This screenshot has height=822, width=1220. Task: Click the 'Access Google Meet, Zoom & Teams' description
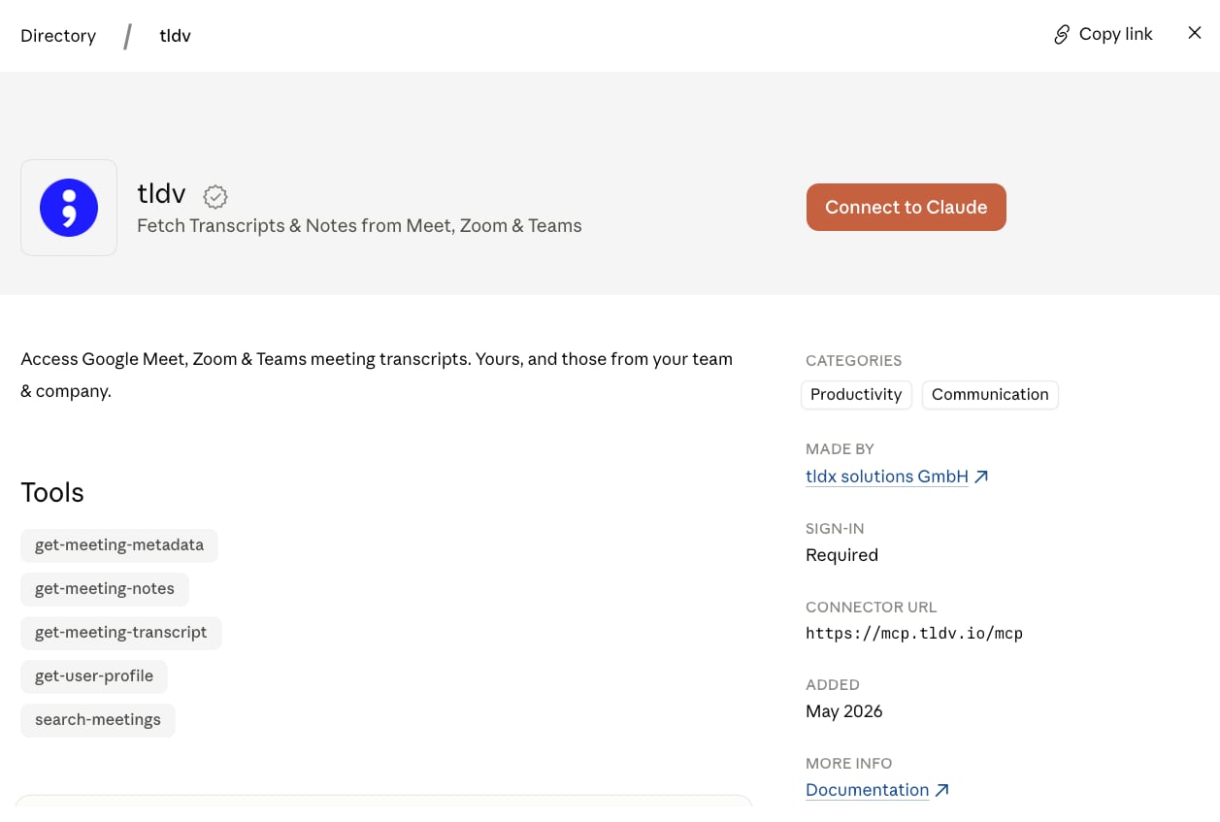pyautogui.click(x=377, y=376)
